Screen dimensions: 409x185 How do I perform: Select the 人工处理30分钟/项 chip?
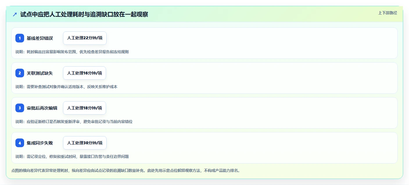pos(85,143)
